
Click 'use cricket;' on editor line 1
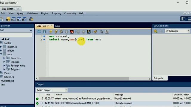point(59,36)
